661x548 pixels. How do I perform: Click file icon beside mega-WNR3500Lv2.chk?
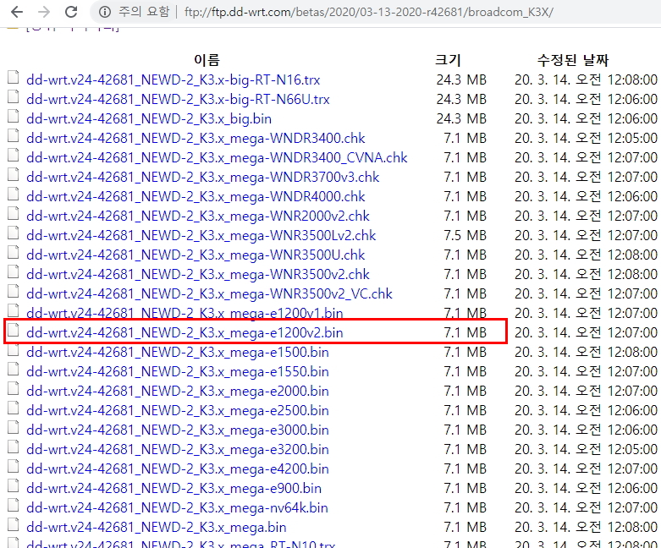coord(13,233)
